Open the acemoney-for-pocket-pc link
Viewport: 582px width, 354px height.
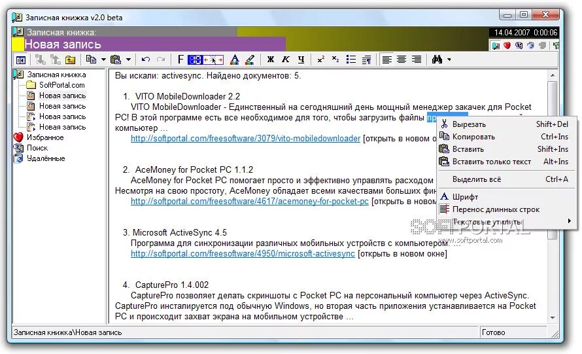pos(249,202)
